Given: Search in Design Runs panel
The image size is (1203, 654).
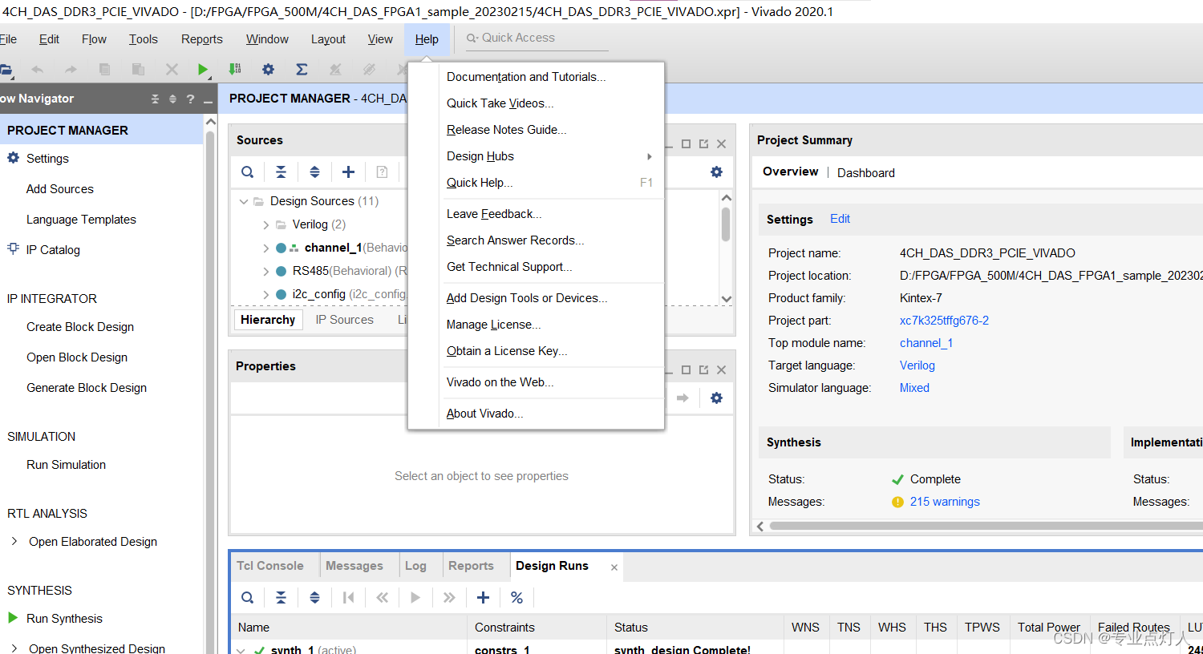Looking at the screenshot, I should pyautogui.click(x=248, y=597).
